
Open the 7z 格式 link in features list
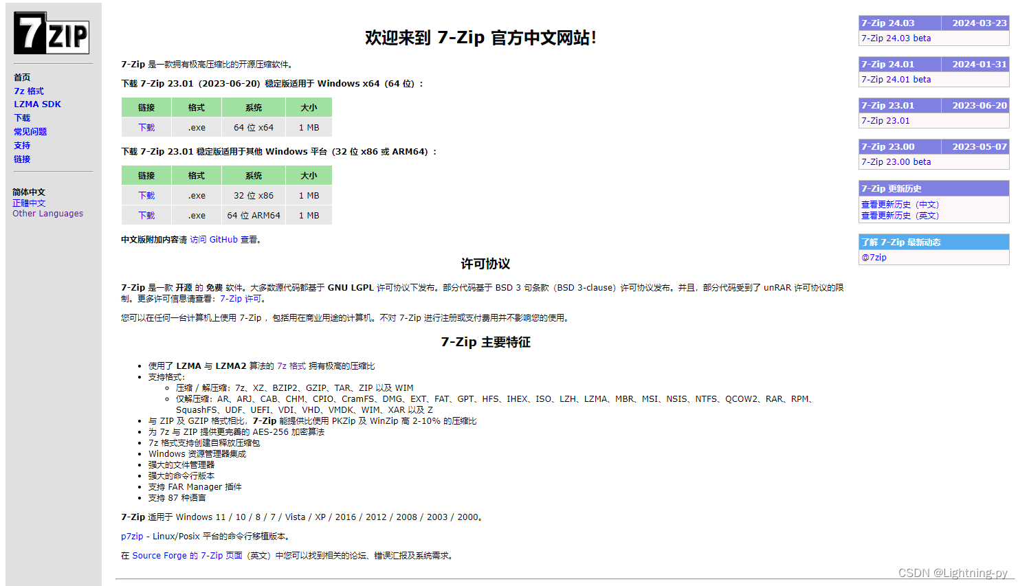click(291, 366)
